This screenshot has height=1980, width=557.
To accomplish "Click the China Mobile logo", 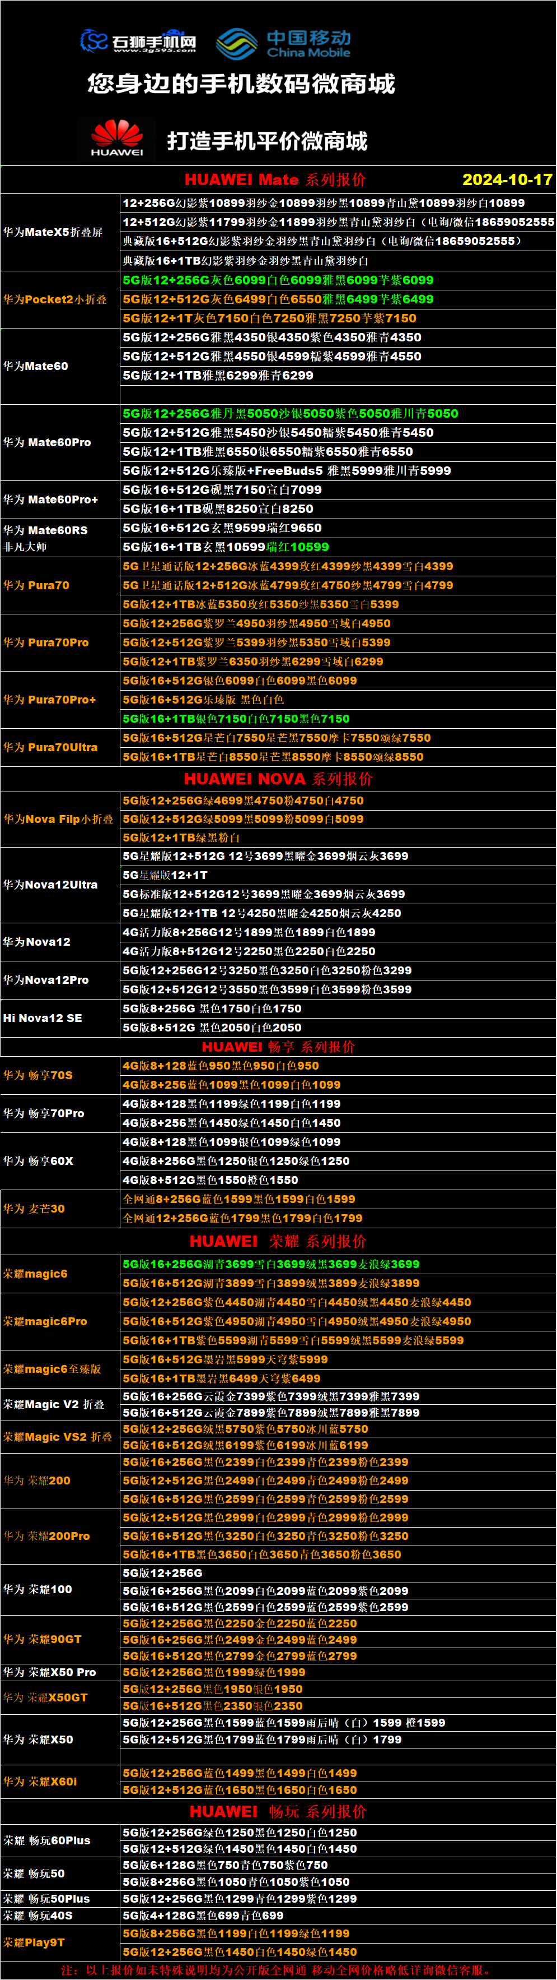I will click(283, 44).
